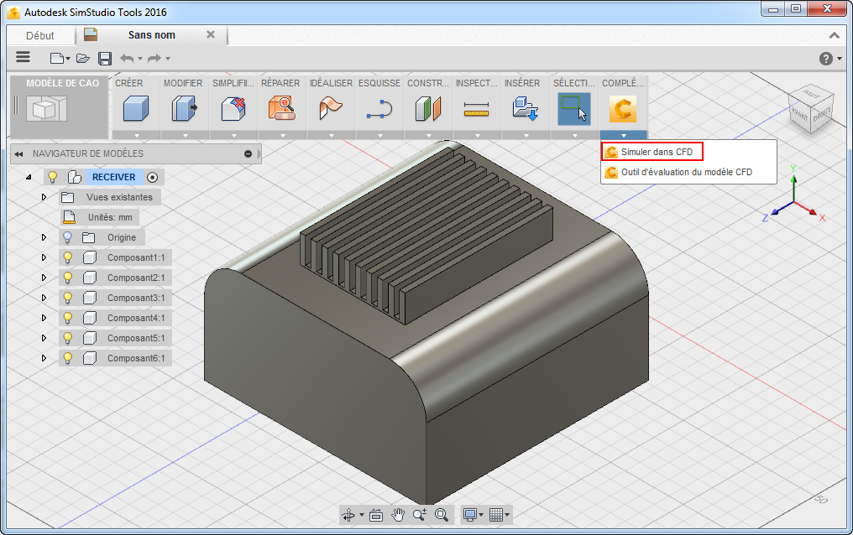The image size is (853, 535).
Task: Click the CONSTRUIRE plane icon
Action: click(428, 108)
